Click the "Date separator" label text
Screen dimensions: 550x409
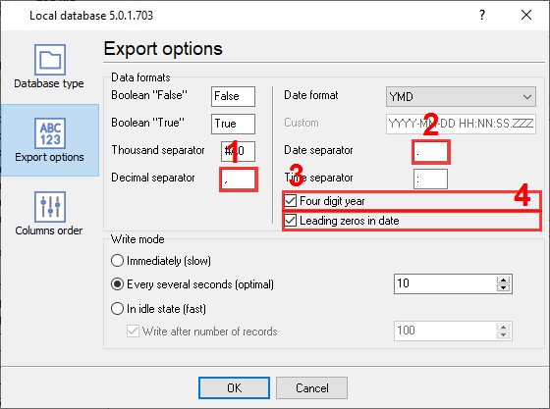coord(318,150)
